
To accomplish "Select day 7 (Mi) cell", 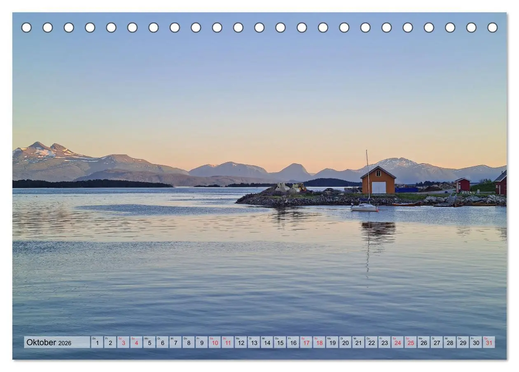I will point(175,342).
